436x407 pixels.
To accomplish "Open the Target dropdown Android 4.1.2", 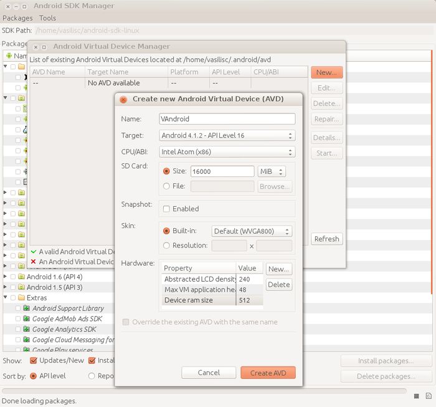I will pyautogui.click(x=227, y=135).
